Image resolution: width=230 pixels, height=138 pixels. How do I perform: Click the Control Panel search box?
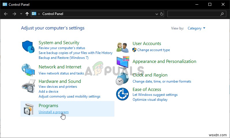click(194, 14)
